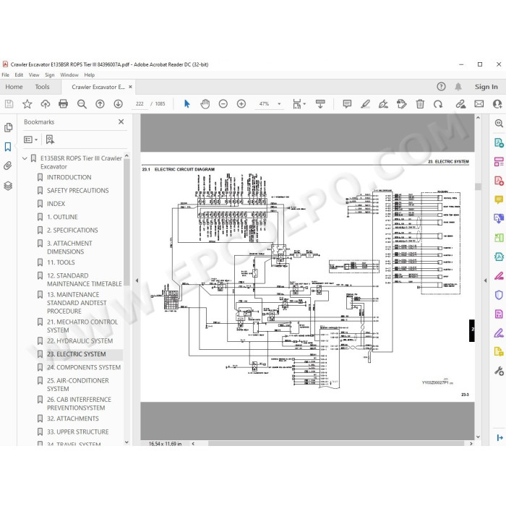
Task: Click the delete trash icon
Action: 420,104
